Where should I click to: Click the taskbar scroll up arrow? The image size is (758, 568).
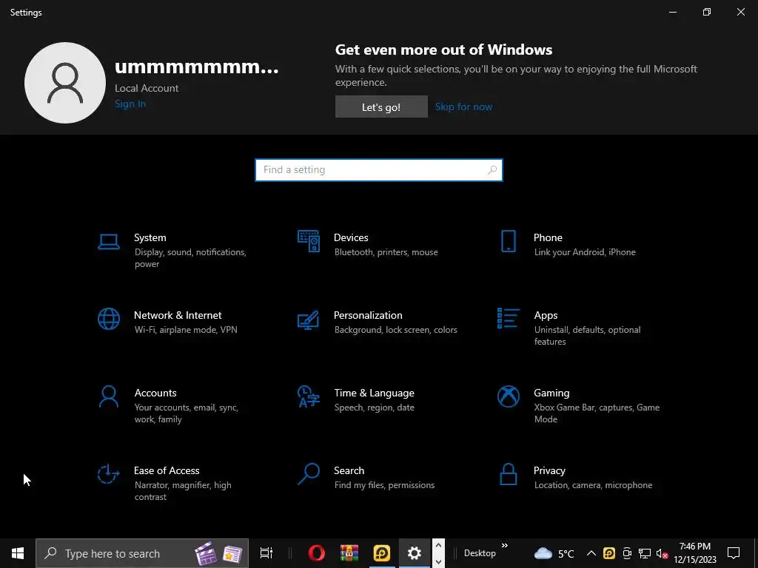point(438,545)
